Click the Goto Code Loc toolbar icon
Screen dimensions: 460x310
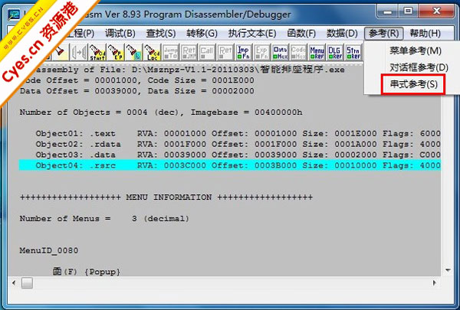(x=153, y=51)
